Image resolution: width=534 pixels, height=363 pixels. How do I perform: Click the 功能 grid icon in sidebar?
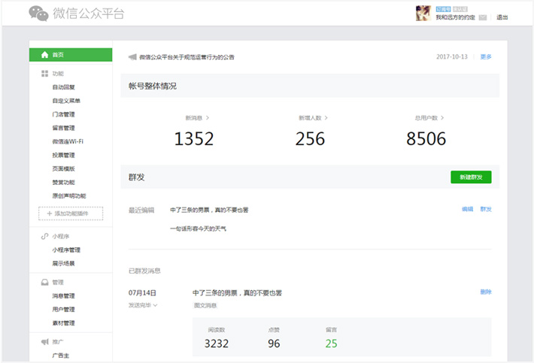coord(44,74)
